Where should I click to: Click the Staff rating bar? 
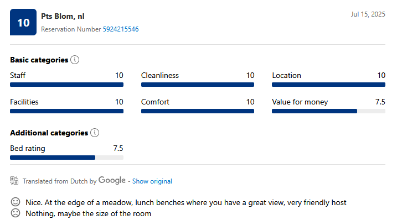[66, 85]
